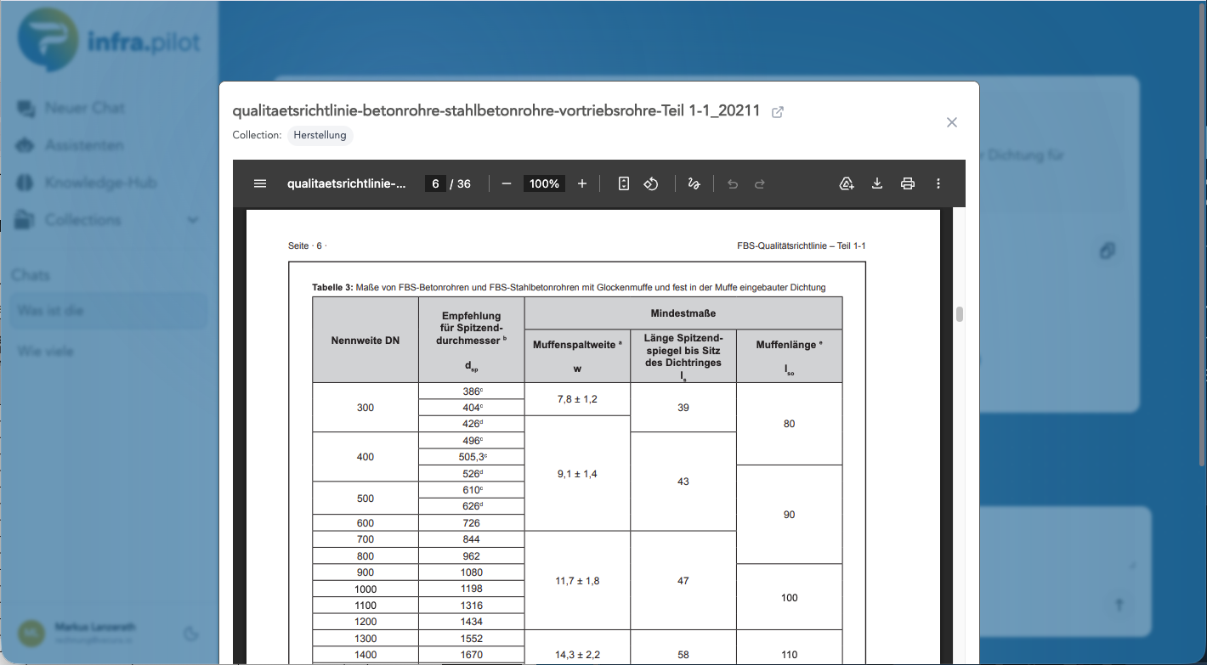Click the PDF title 'qualitaetsrichtlinie-...' in toolbar
This screenshot has height=665, width=1207.
click(347, 183)
